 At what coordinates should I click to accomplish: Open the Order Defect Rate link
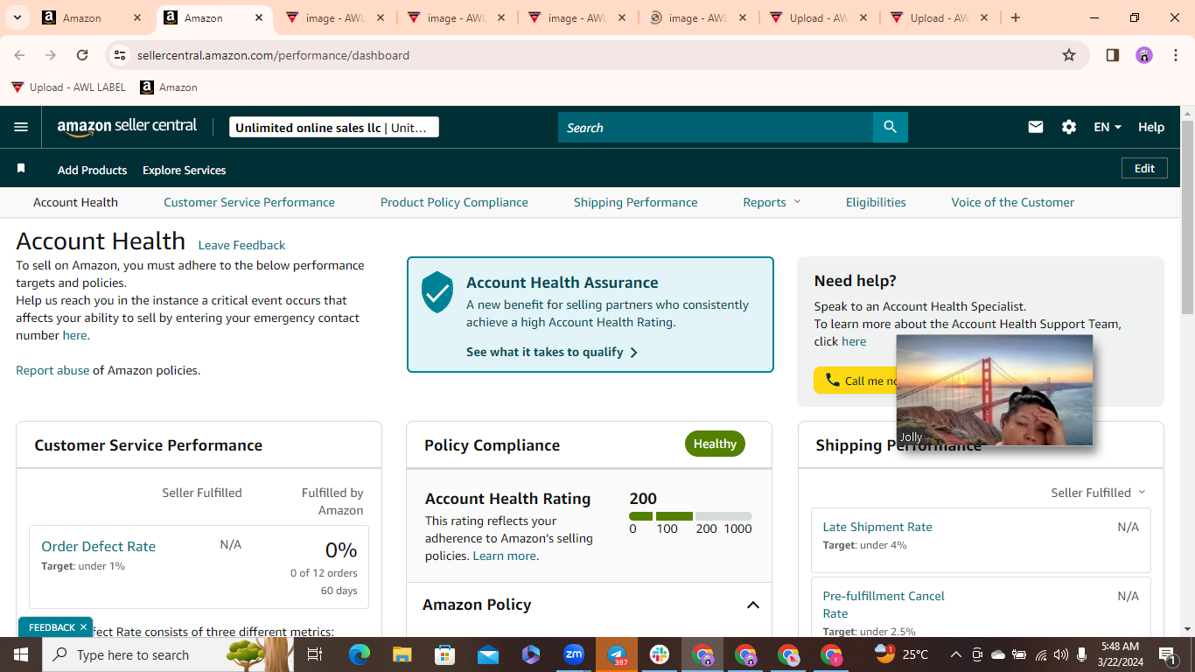click(99, 546)
